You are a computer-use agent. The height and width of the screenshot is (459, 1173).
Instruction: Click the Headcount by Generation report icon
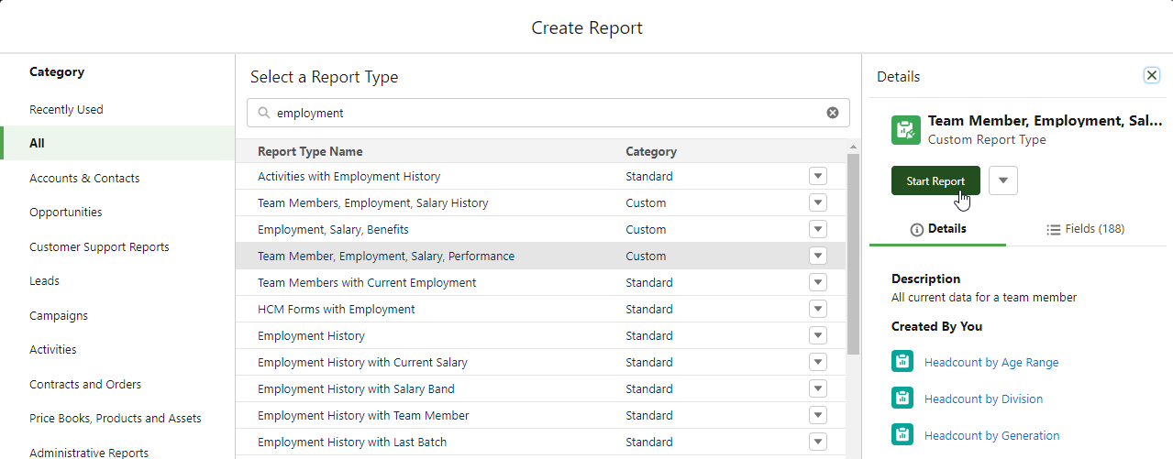coord(902,434)
